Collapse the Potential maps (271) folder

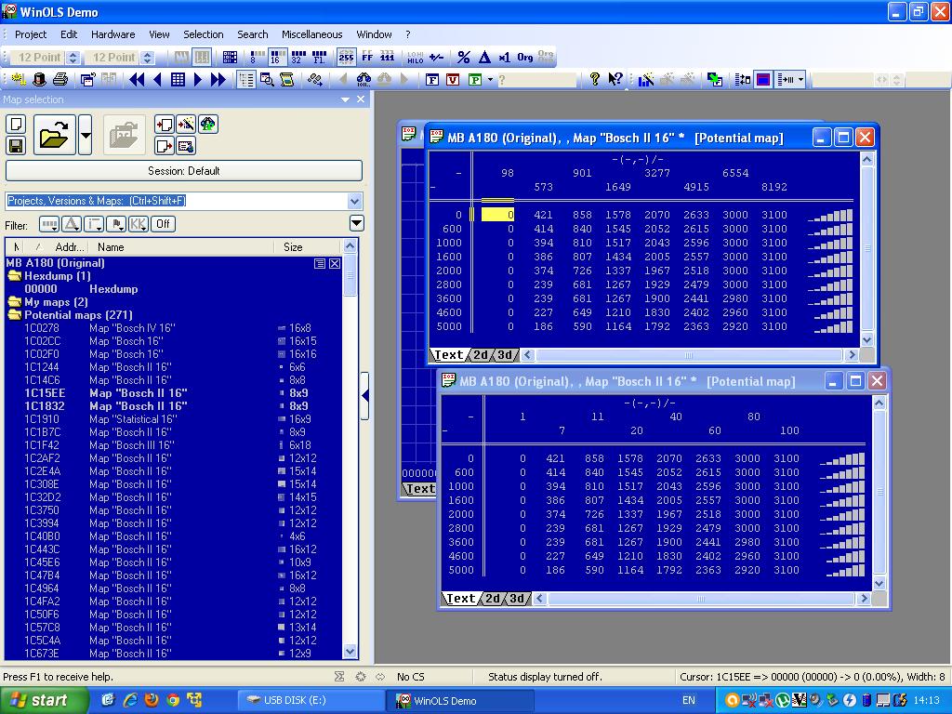[14, 314]
